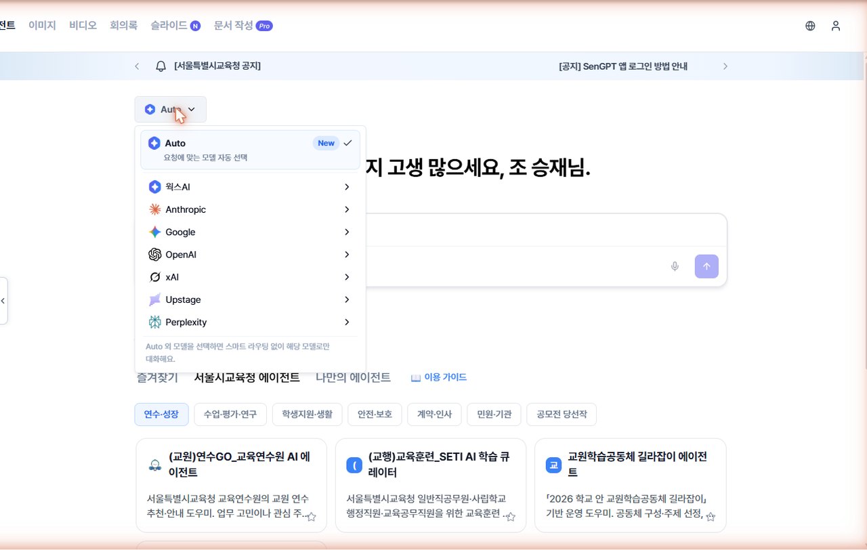867x550 pixels.
Task: Click the 웍스AI logo icon
Action: pyautogui.click(x=154, y=187)
